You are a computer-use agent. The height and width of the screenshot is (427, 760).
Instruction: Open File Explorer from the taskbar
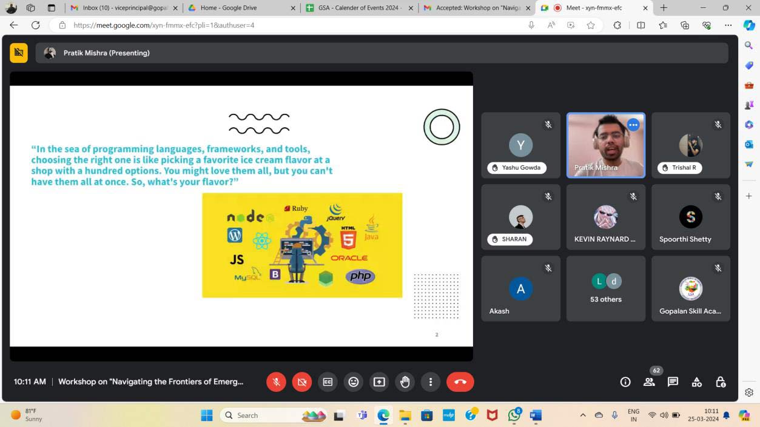pyautogui.click(x=405, y=415)
